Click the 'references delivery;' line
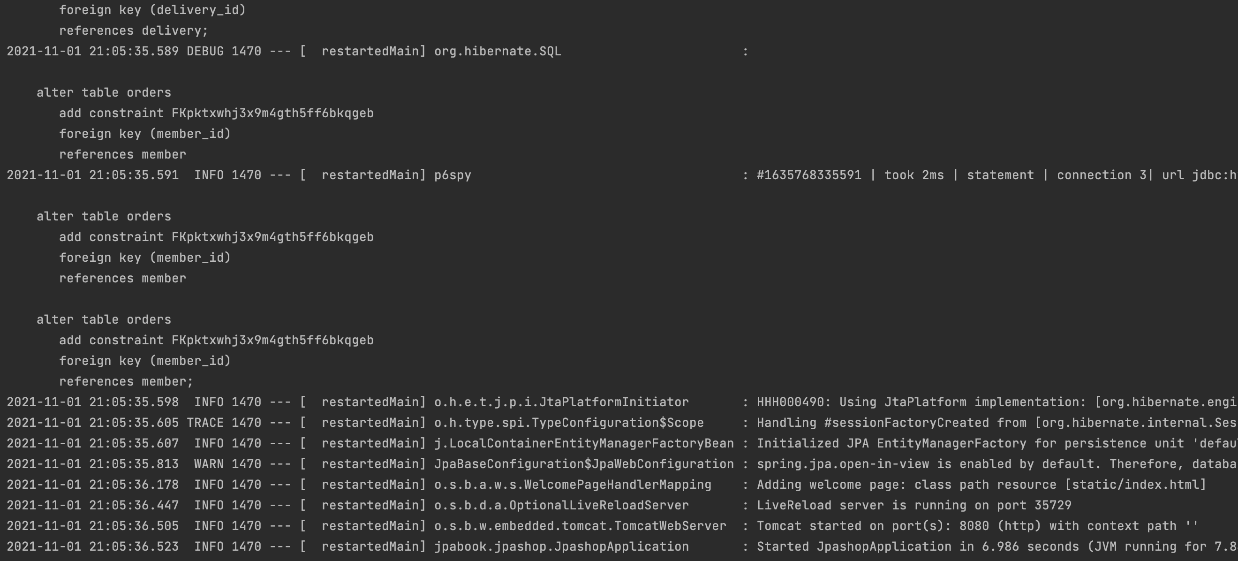The width and height of the screenshot is (1238, 561). pos(134,31)
